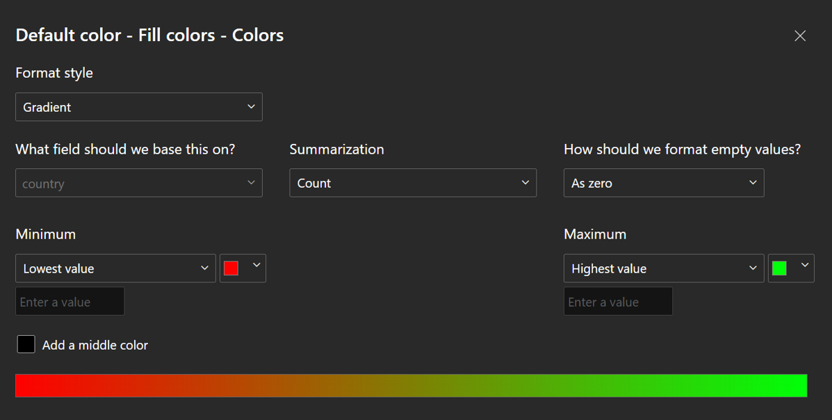Click the Highest value dropdown chevron
The height and width of the screenshot is (420, 832).
[x=753, y=268]
